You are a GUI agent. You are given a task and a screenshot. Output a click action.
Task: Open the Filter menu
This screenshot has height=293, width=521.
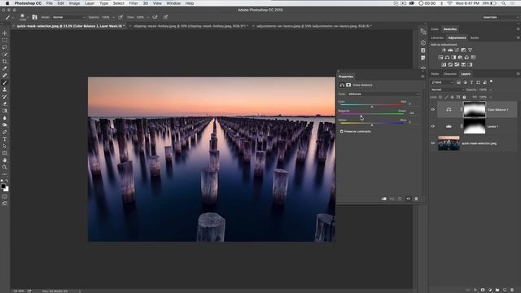[x=134, y=3]
